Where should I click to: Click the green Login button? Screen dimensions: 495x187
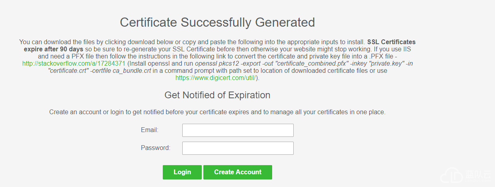[x=182, y=172]
